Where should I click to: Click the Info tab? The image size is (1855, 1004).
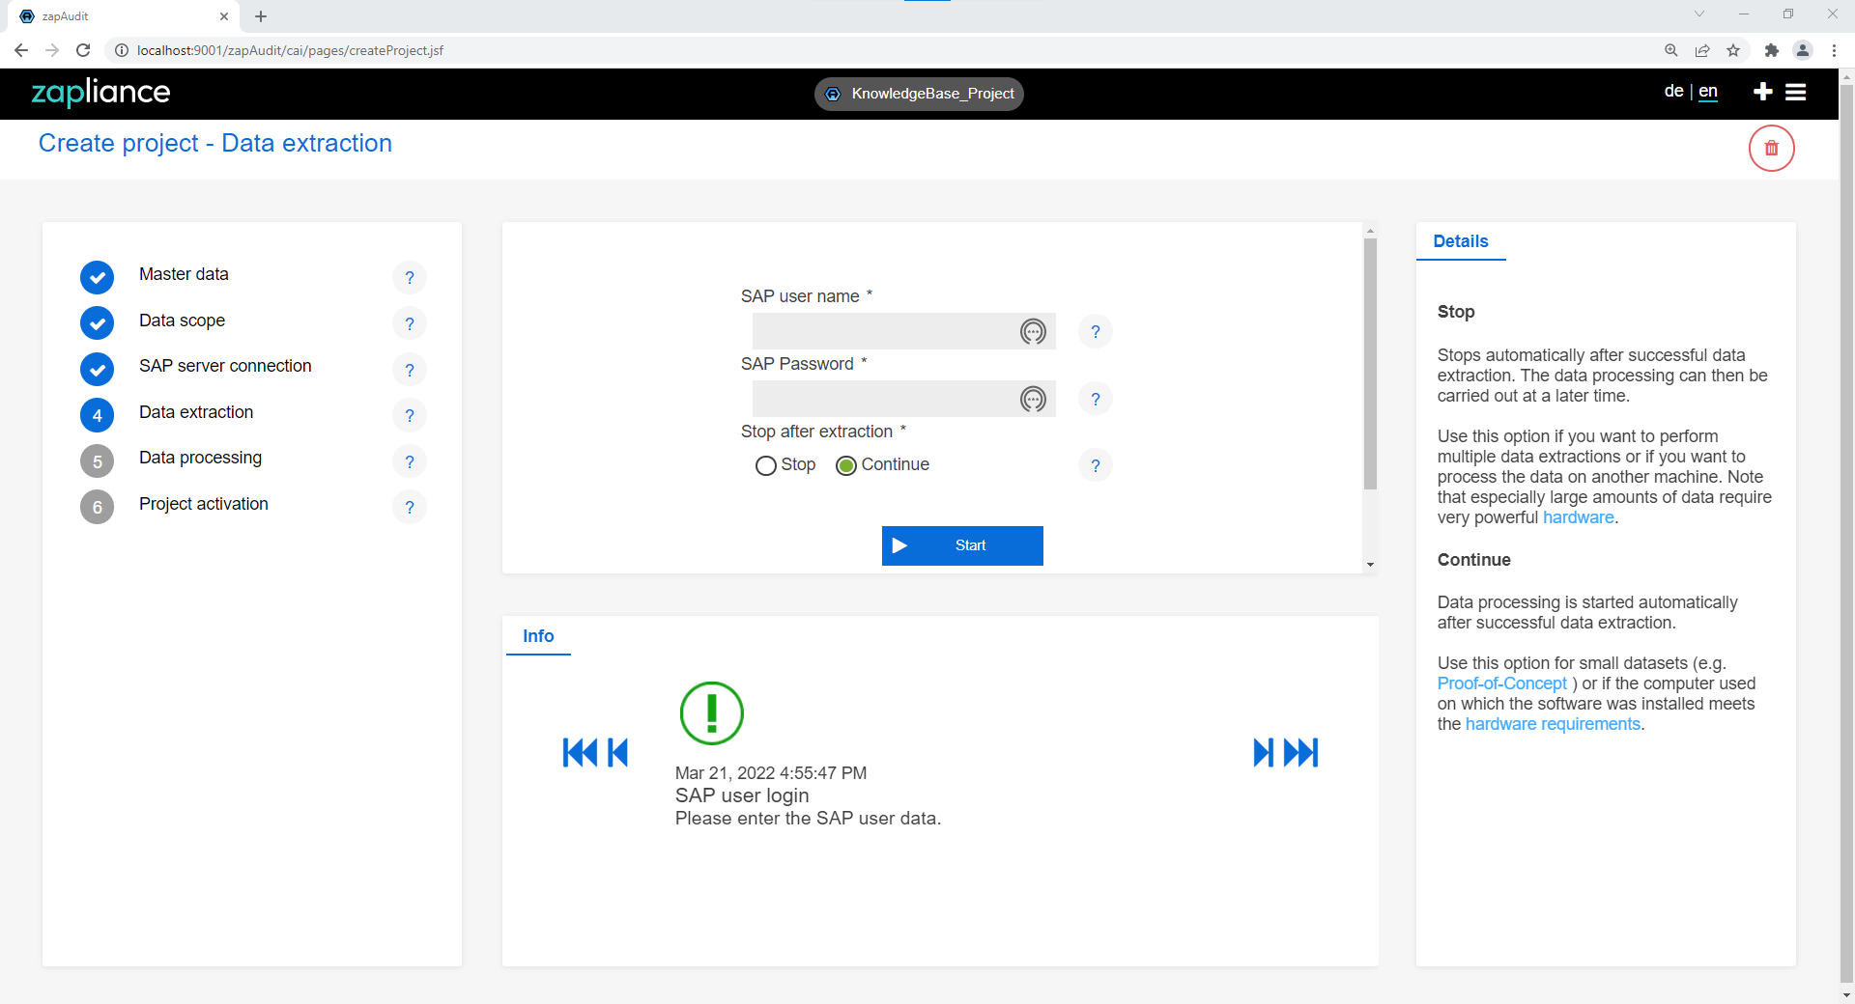538,636
